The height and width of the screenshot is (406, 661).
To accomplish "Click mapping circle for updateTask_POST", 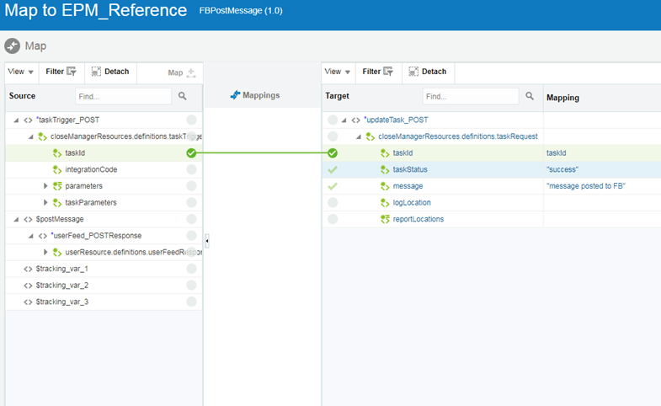I will (333, 120).
